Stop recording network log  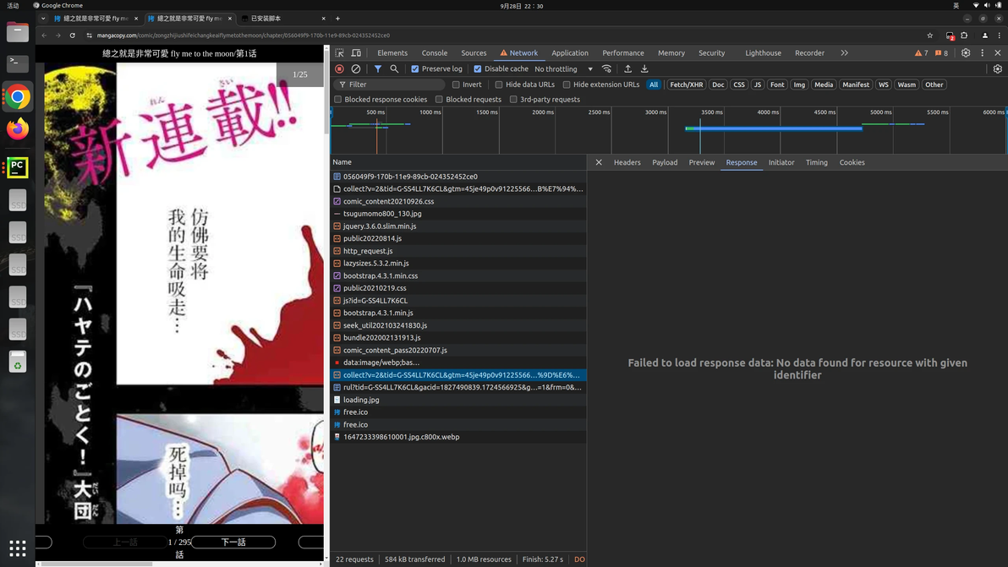click(x=339, y=68)
